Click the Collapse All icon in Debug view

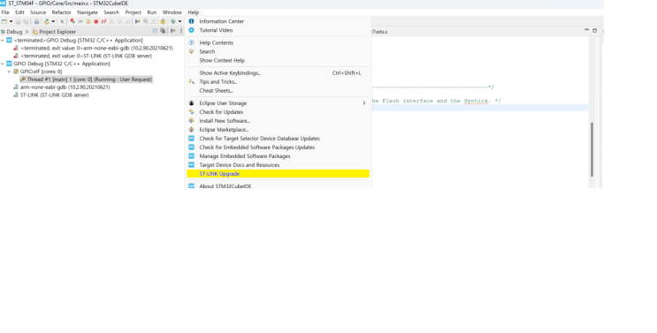coord(155,31)
